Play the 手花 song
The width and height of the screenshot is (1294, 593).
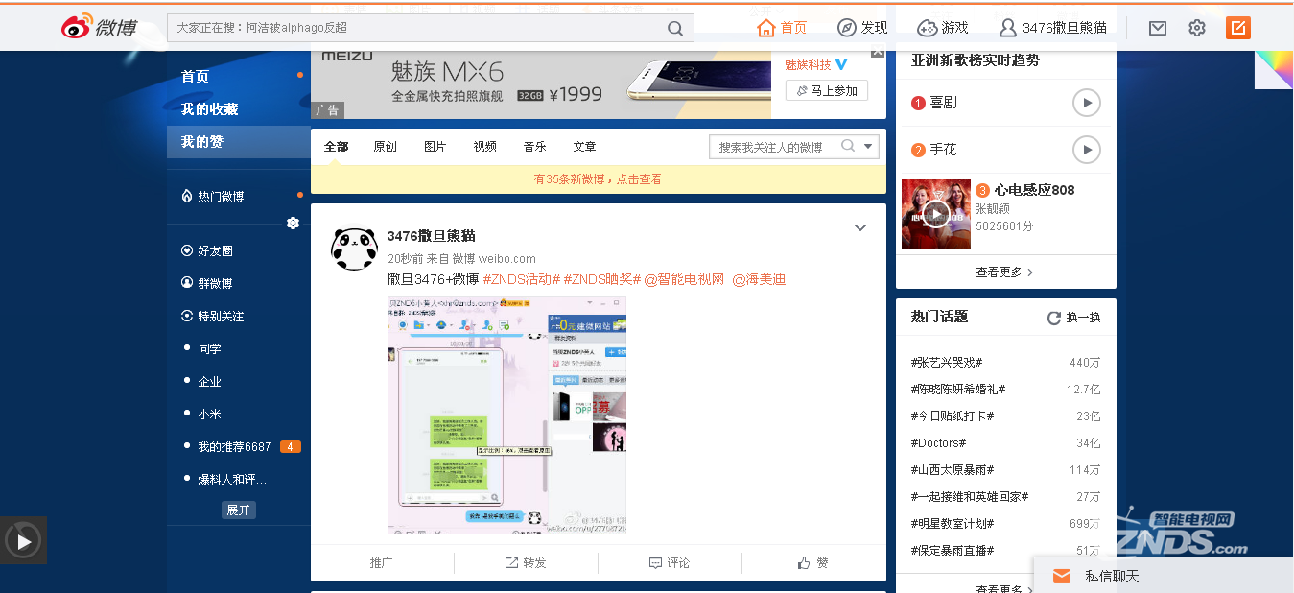[x=1086, y=150]
